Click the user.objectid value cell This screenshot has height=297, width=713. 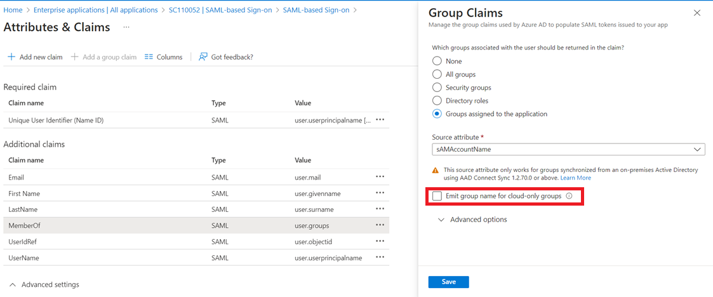[313, 242]
